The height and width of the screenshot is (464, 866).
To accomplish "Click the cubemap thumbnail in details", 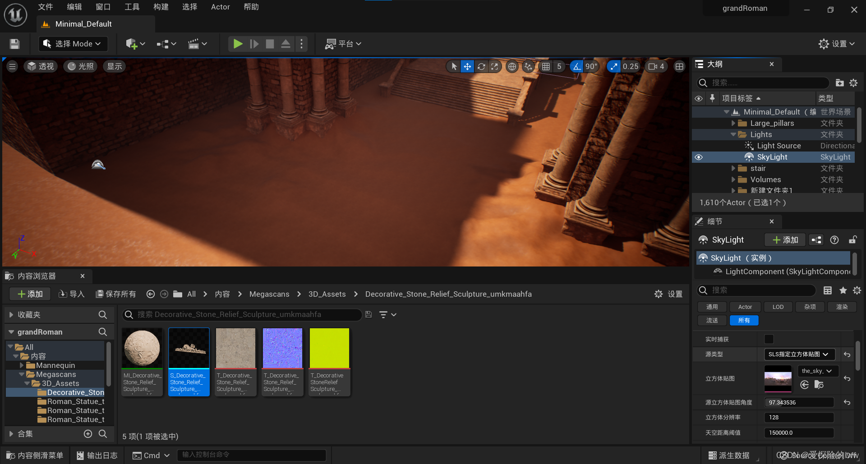I will [778, 379].
